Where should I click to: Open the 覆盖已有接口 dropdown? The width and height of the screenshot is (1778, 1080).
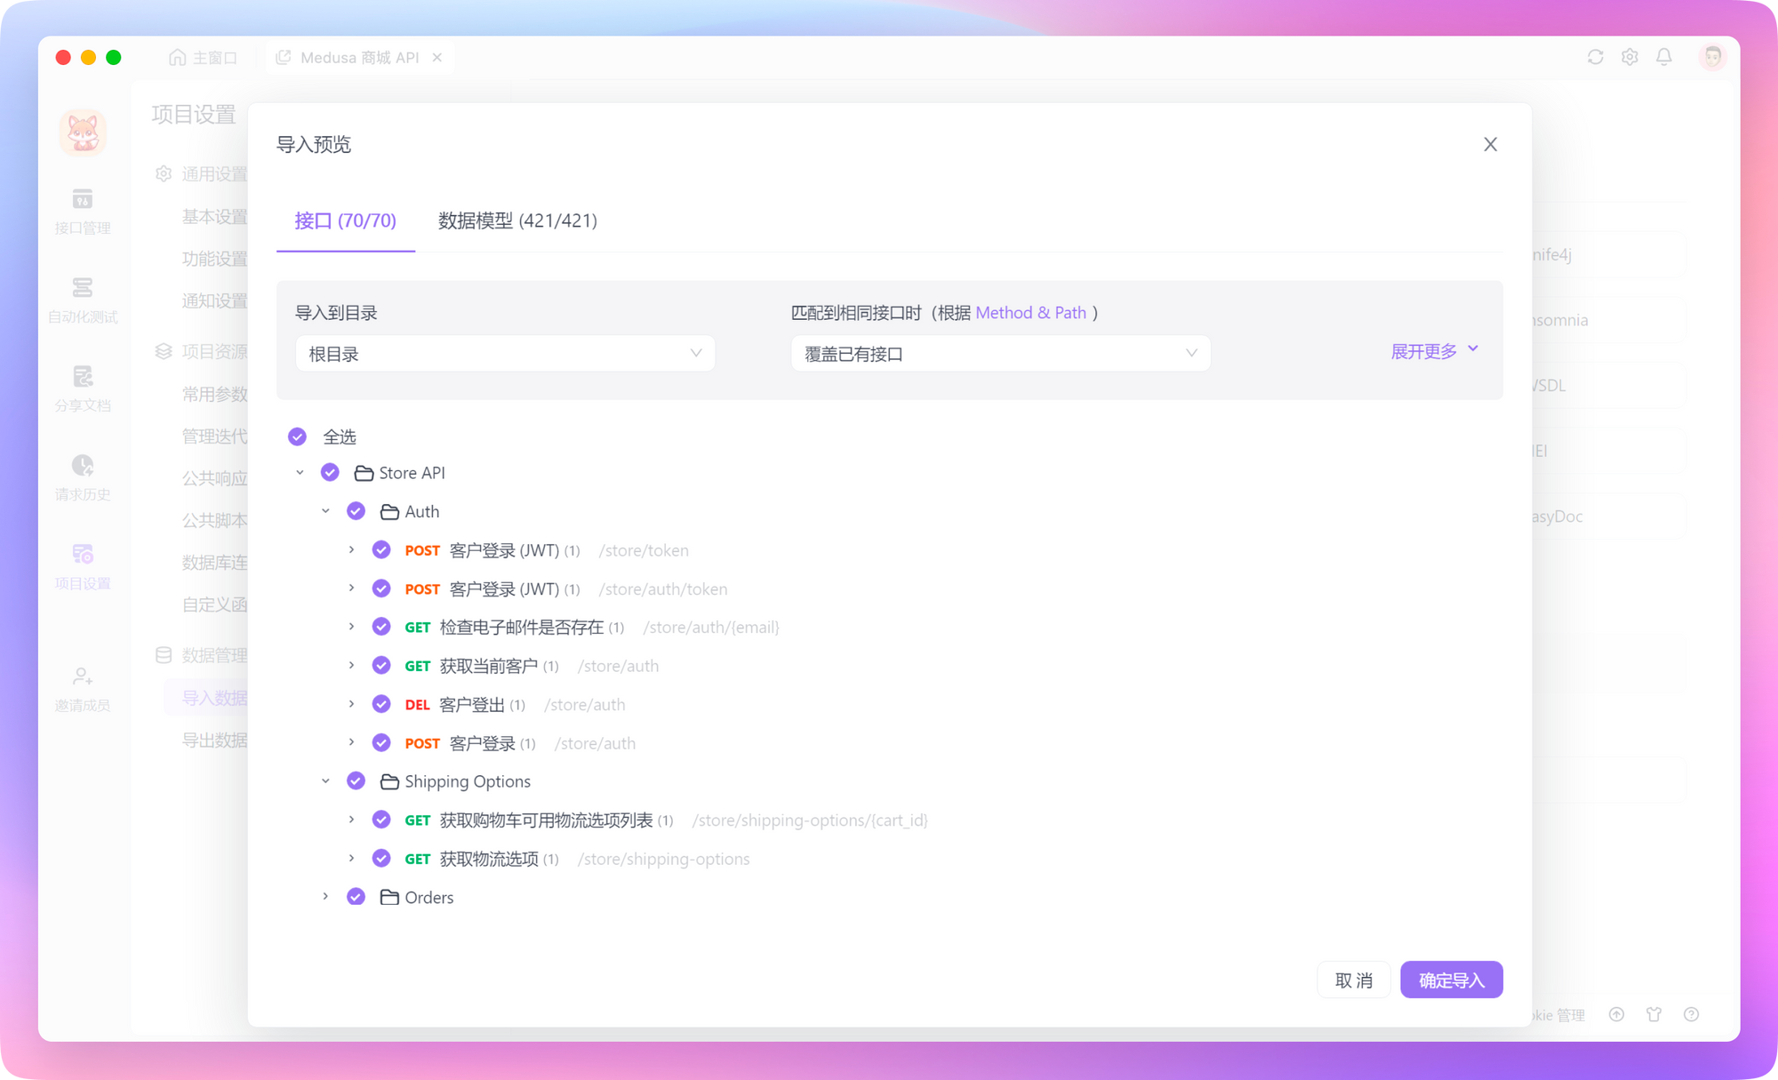(1000, 354)
